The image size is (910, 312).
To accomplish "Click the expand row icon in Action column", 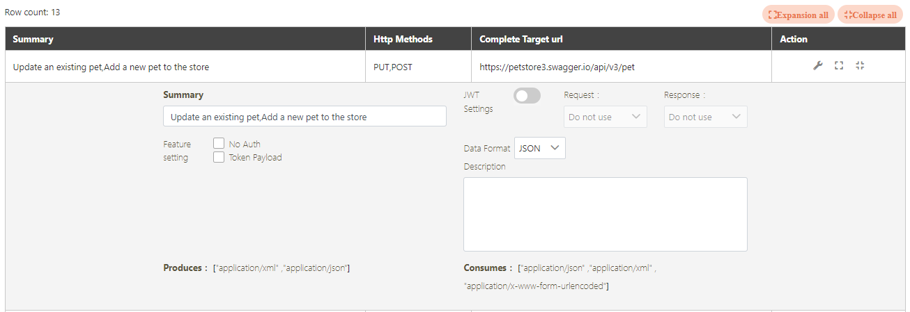I will click(x=839, y=66).
